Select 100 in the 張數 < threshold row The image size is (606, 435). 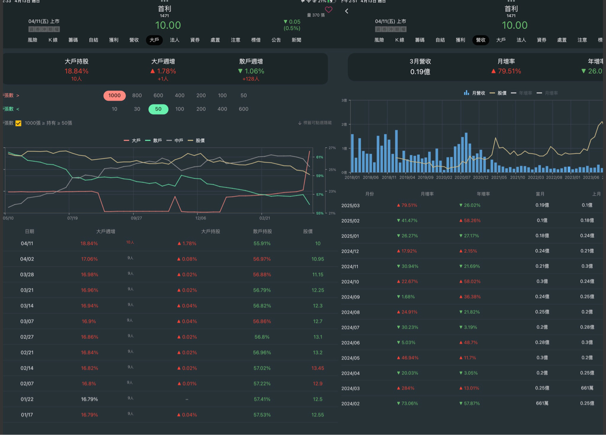pos(179,109)
